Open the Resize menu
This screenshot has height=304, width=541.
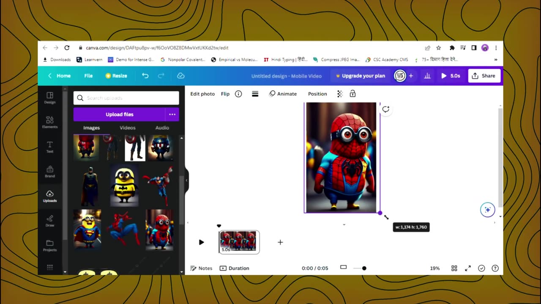tap(116, 76)
